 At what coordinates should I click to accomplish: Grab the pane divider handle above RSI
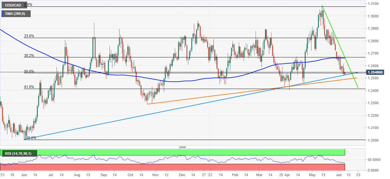pyautogui.click(x=183, y=147)
